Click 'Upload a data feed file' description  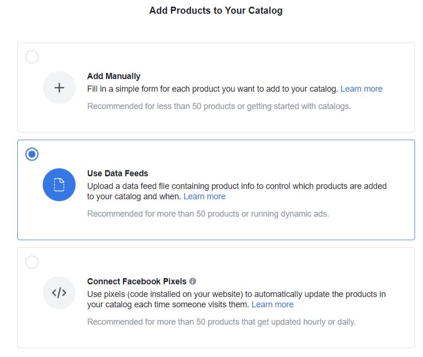coord(237,191)
